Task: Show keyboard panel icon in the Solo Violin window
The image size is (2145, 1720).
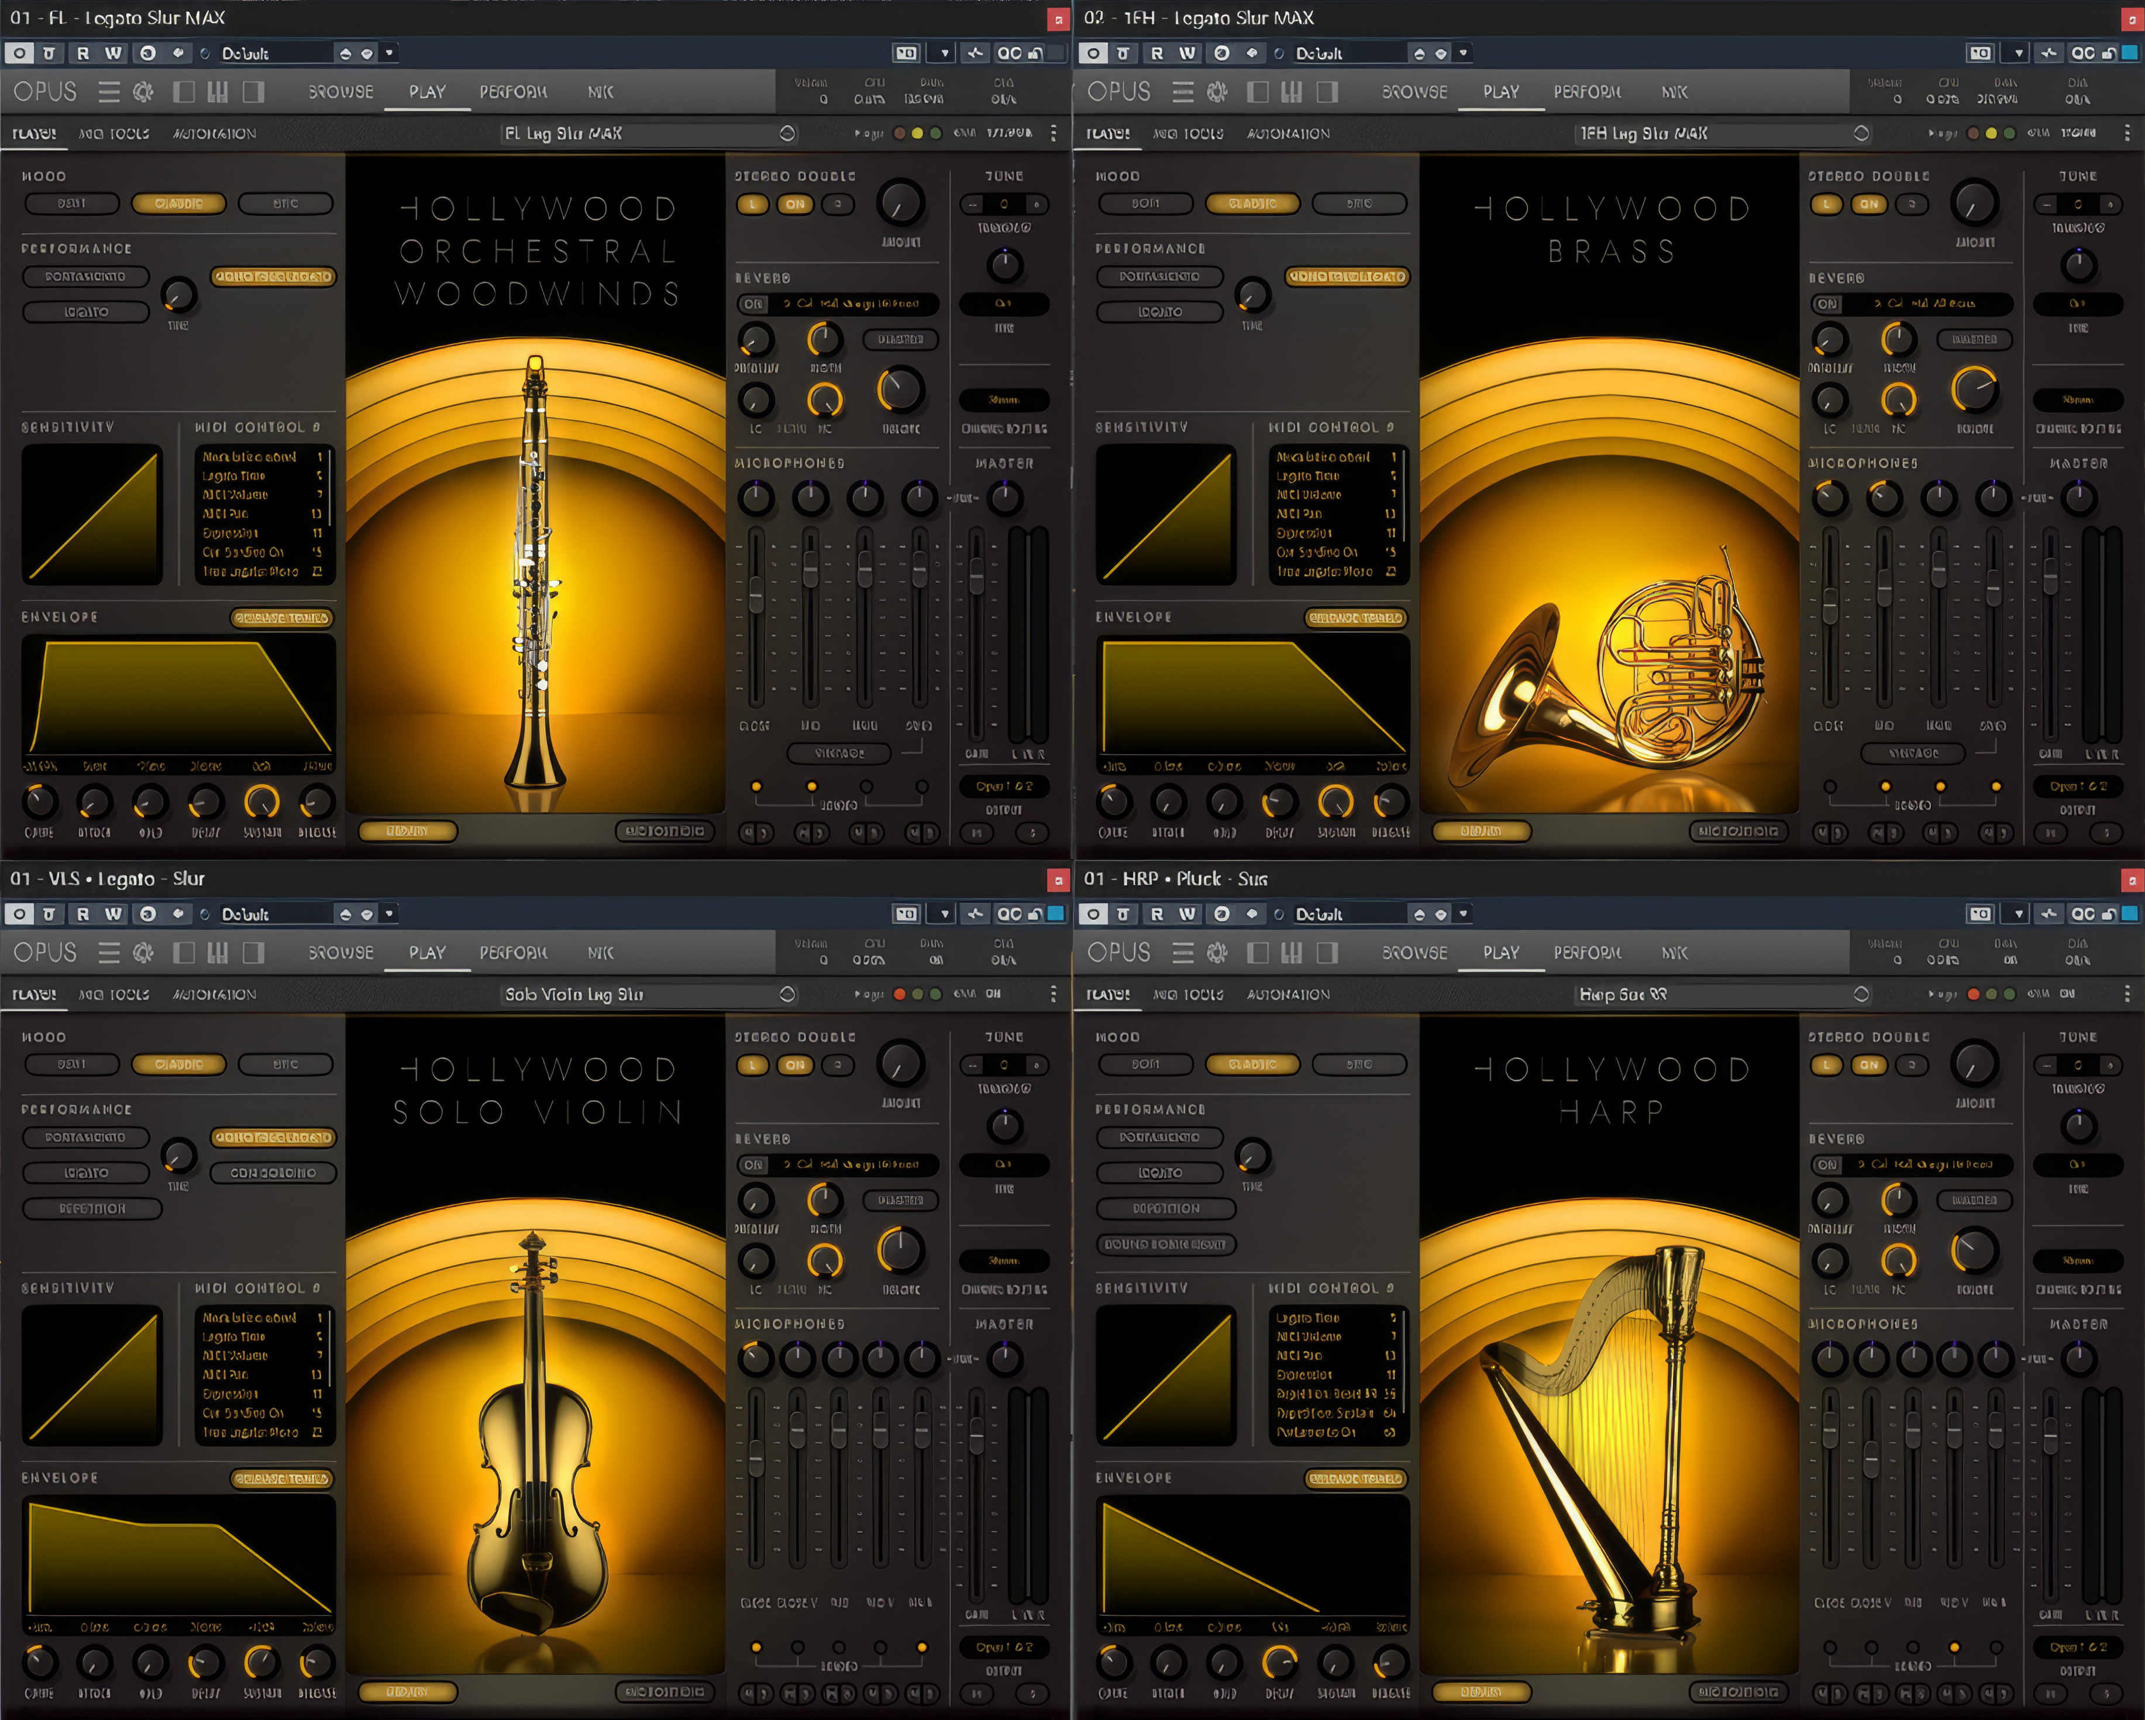Action: coord(217,953)
